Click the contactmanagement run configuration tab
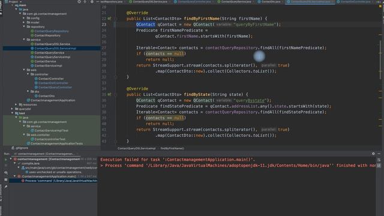384x216 pixels. point(46,154)
